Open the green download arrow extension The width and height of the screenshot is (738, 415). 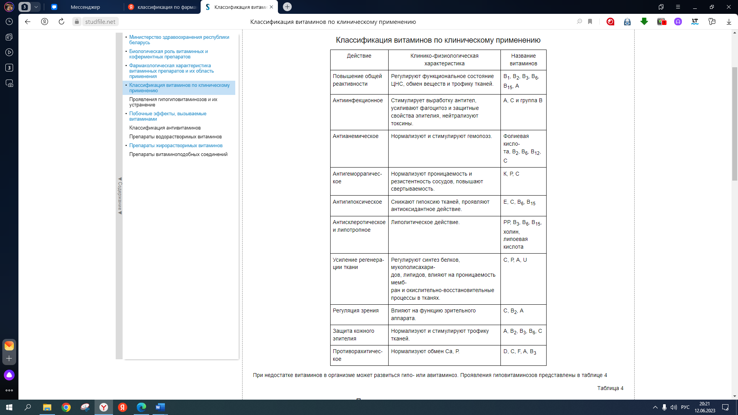644,22
